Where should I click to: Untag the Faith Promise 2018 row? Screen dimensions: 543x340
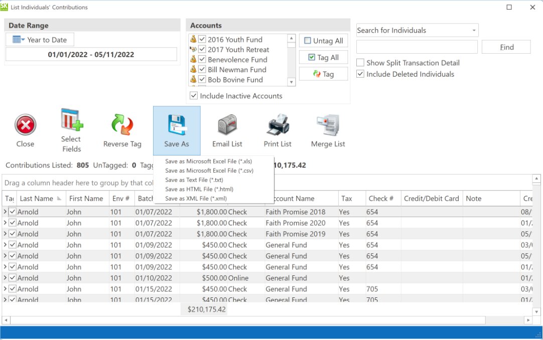click(13, 212)
